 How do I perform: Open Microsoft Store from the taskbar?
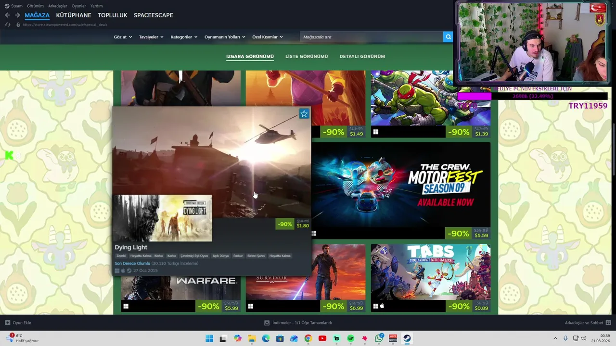tap(280, 338)
